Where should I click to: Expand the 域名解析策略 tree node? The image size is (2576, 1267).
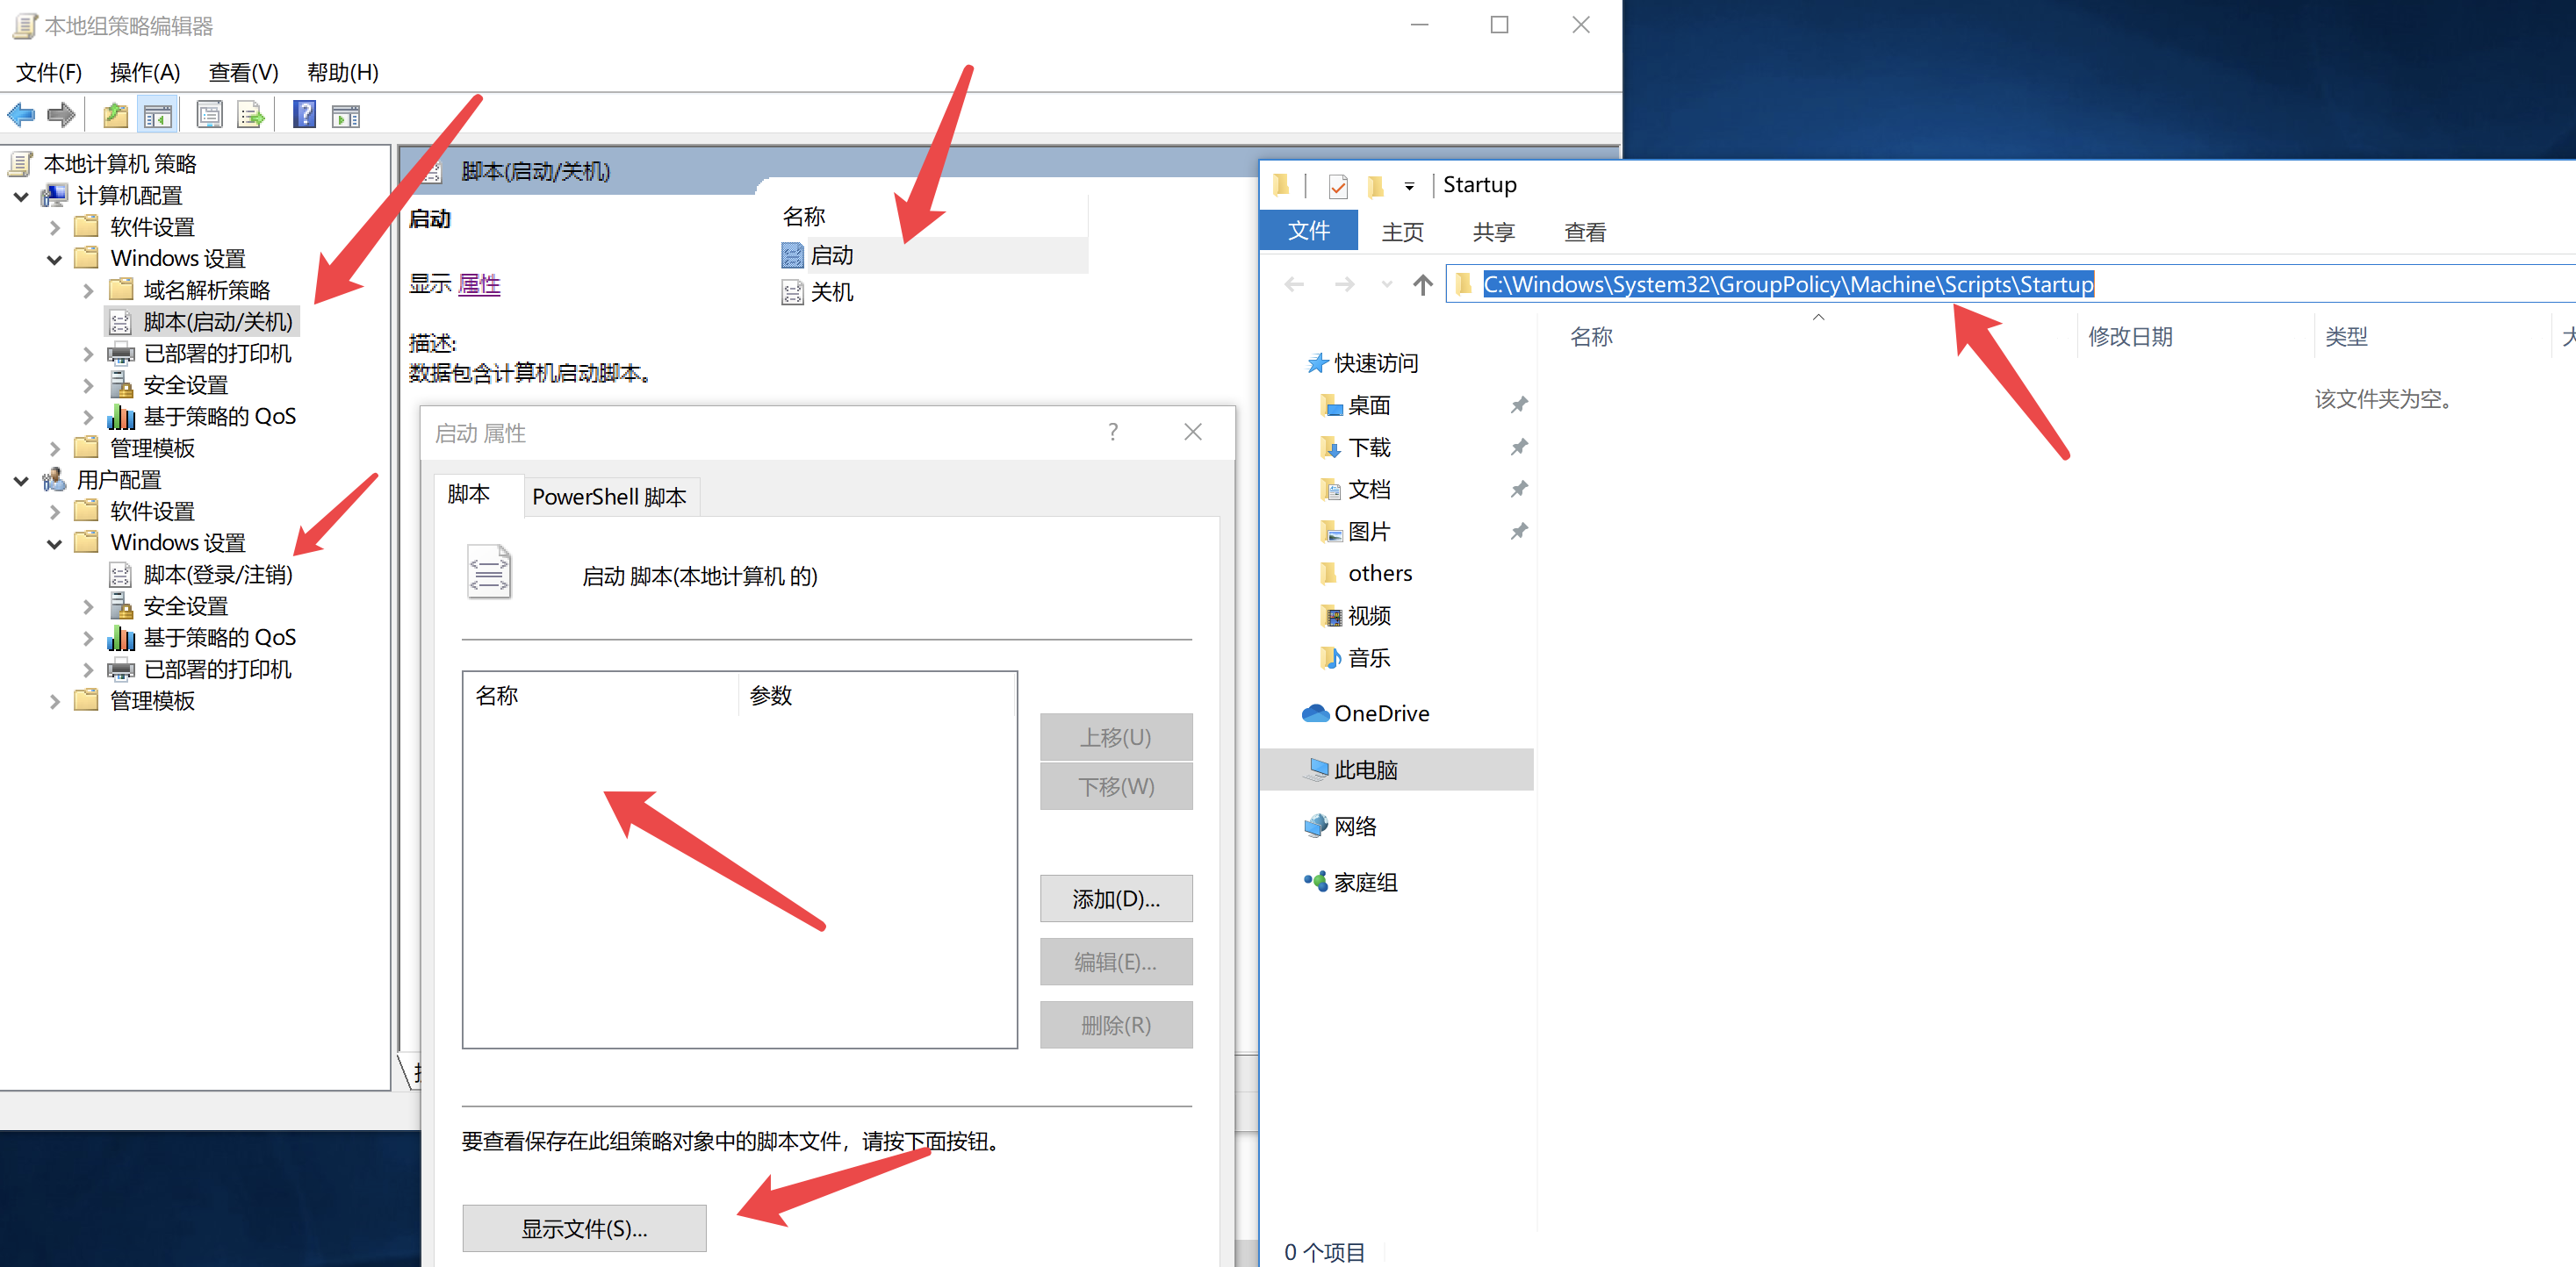pos(88,290)
